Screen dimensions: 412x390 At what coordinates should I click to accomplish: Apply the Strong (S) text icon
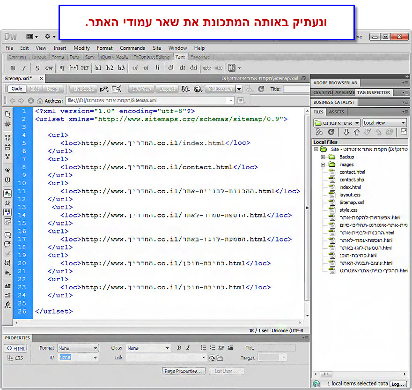[37, 68]
